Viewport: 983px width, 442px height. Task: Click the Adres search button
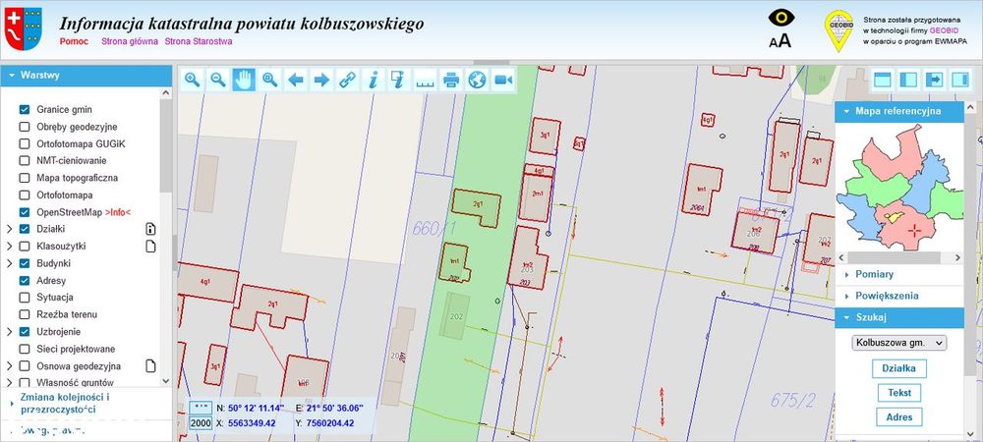coord(899,417)
